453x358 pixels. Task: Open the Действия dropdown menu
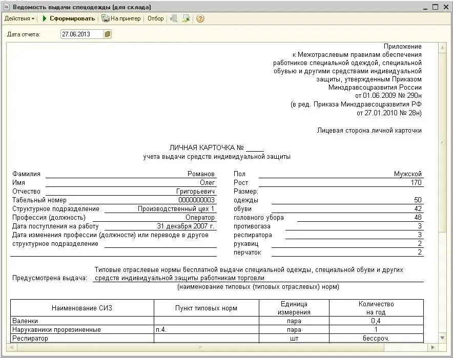click(19, 18)
